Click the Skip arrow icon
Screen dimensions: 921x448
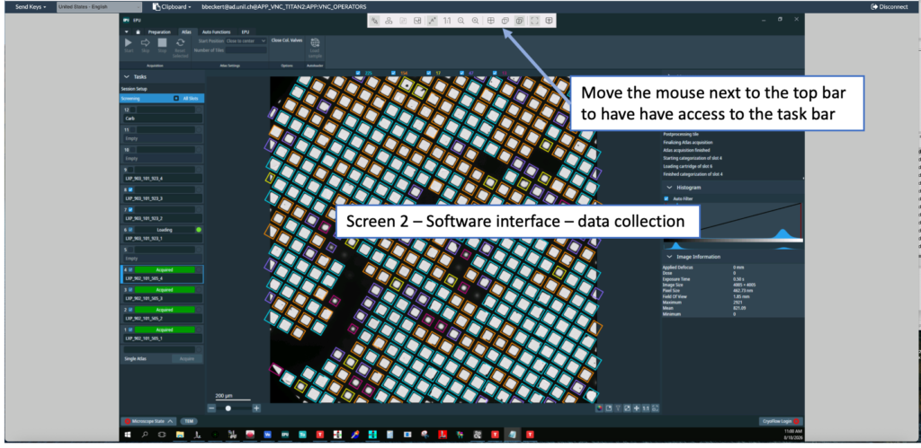[x=145, y=43]
